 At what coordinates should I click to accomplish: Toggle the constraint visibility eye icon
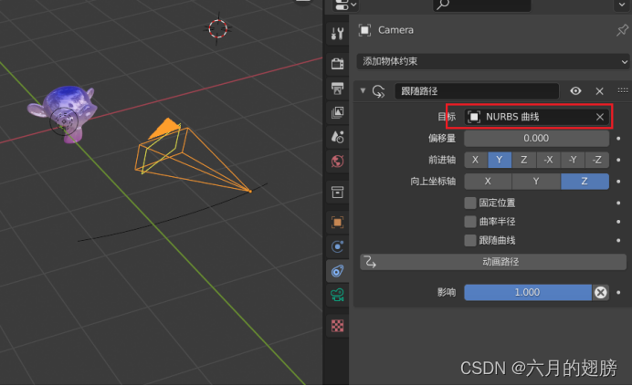[575, 91]
